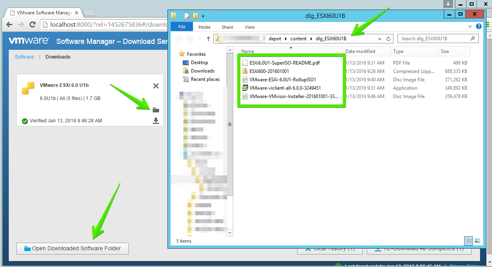The width and height of the screenshot is (492, 267).
Task: Click the VMware logo in the header
Action: tap(29, 41)
